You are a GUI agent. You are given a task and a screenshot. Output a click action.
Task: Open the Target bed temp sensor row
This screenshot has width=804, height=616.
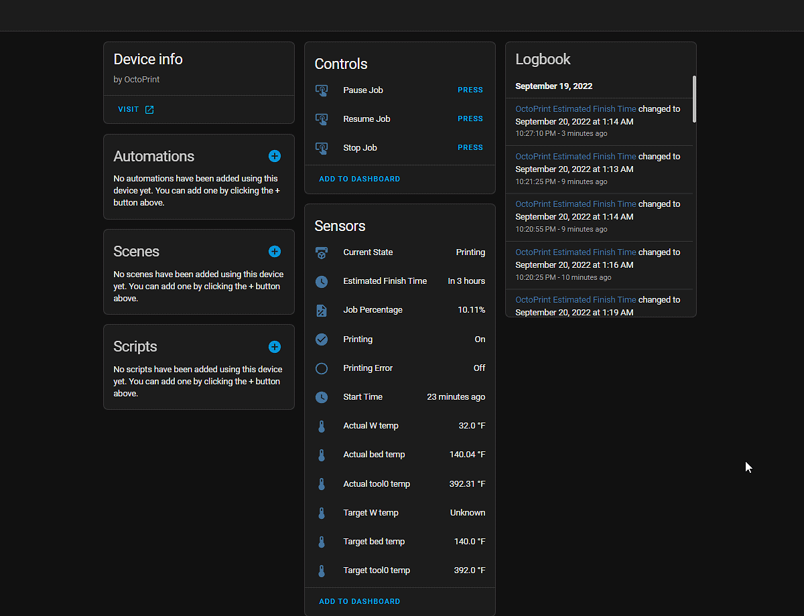pos(400,542)
